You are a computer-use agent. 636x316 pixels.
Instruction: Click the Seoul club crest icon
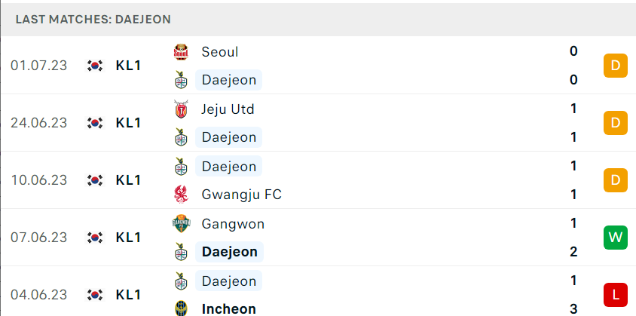pos(181,52)
